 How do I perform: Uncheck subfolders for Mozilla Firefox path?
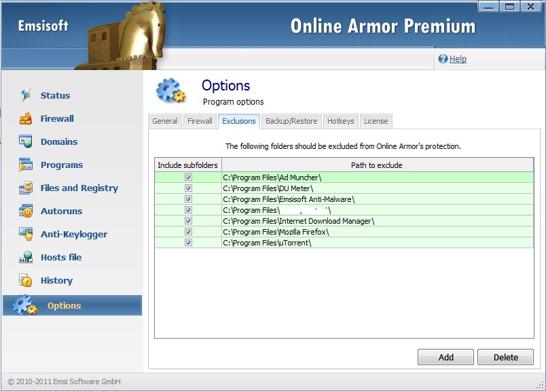188,231
